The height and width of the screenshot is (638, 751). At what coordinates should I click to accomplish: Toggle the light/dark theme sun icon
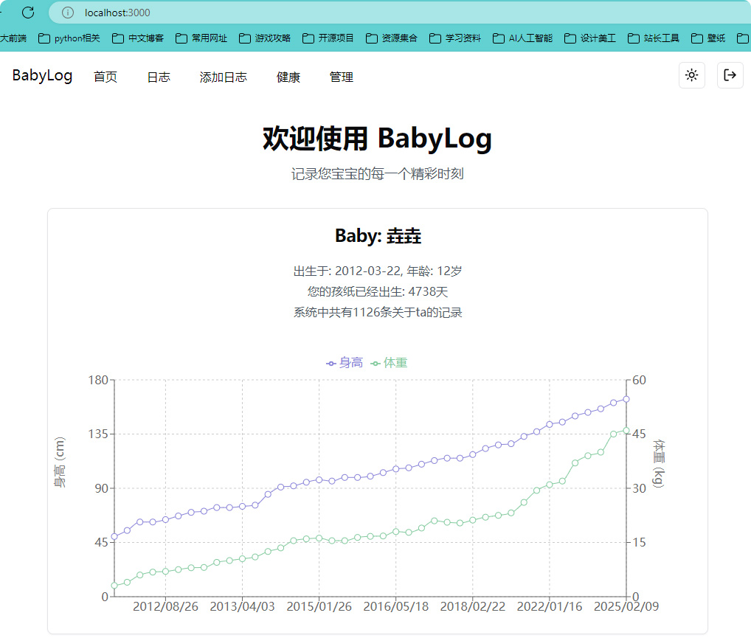[x=691, y=75]
